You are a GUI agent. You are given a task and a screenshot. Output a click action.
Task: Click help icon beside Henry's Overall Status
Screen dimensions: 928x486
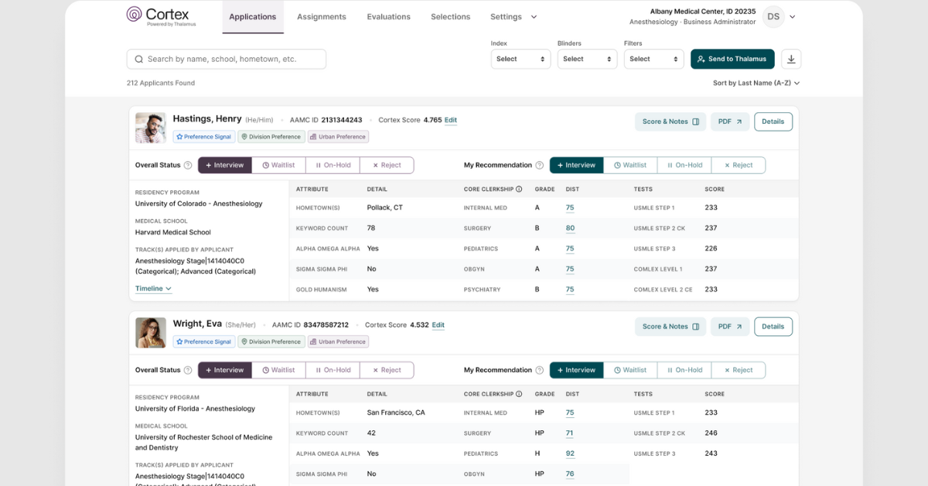pos(188,165)
